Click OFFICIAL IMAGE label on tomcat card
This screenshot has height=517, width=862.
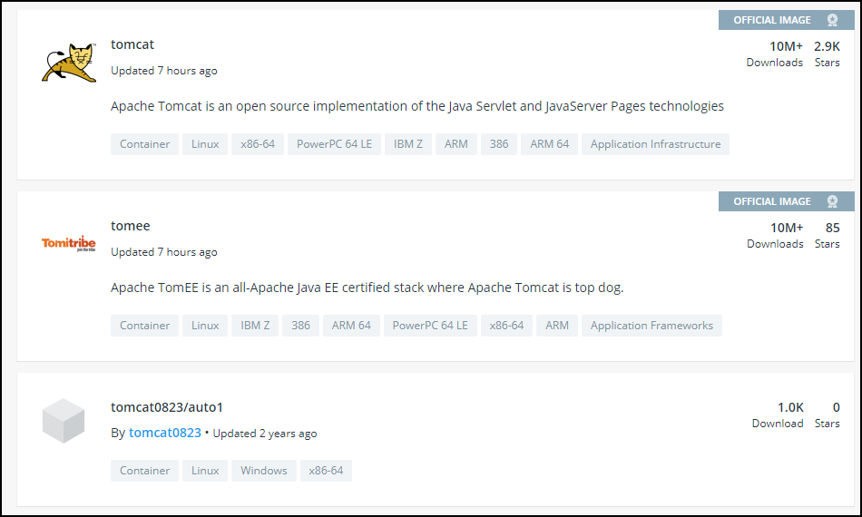point(772,20)
